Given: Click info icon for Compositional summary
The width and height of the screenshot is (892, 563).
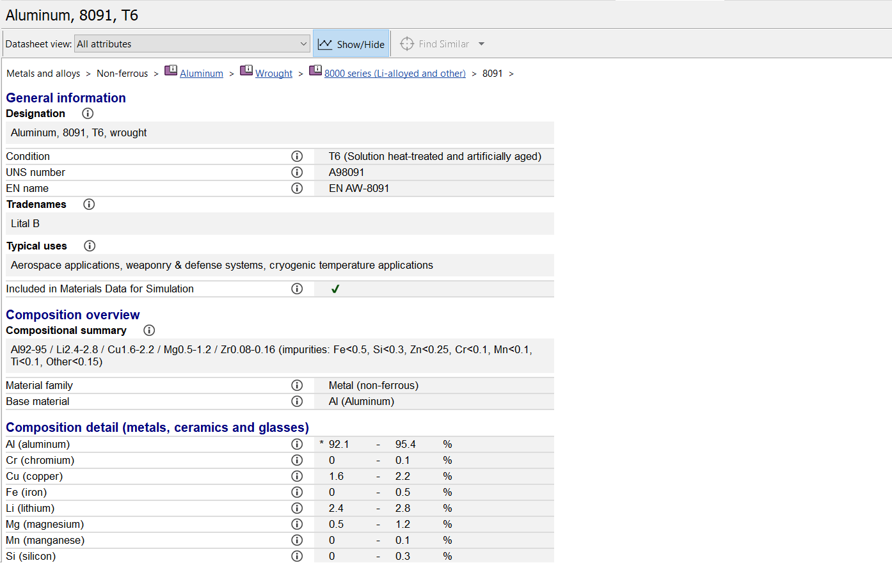Looking at the screenshot, I should pyautogui.click(x=149, y=330).
